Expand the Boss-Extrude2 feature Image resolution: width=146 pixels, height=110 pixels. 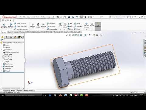pyautogui.click(x=1, y=66)
